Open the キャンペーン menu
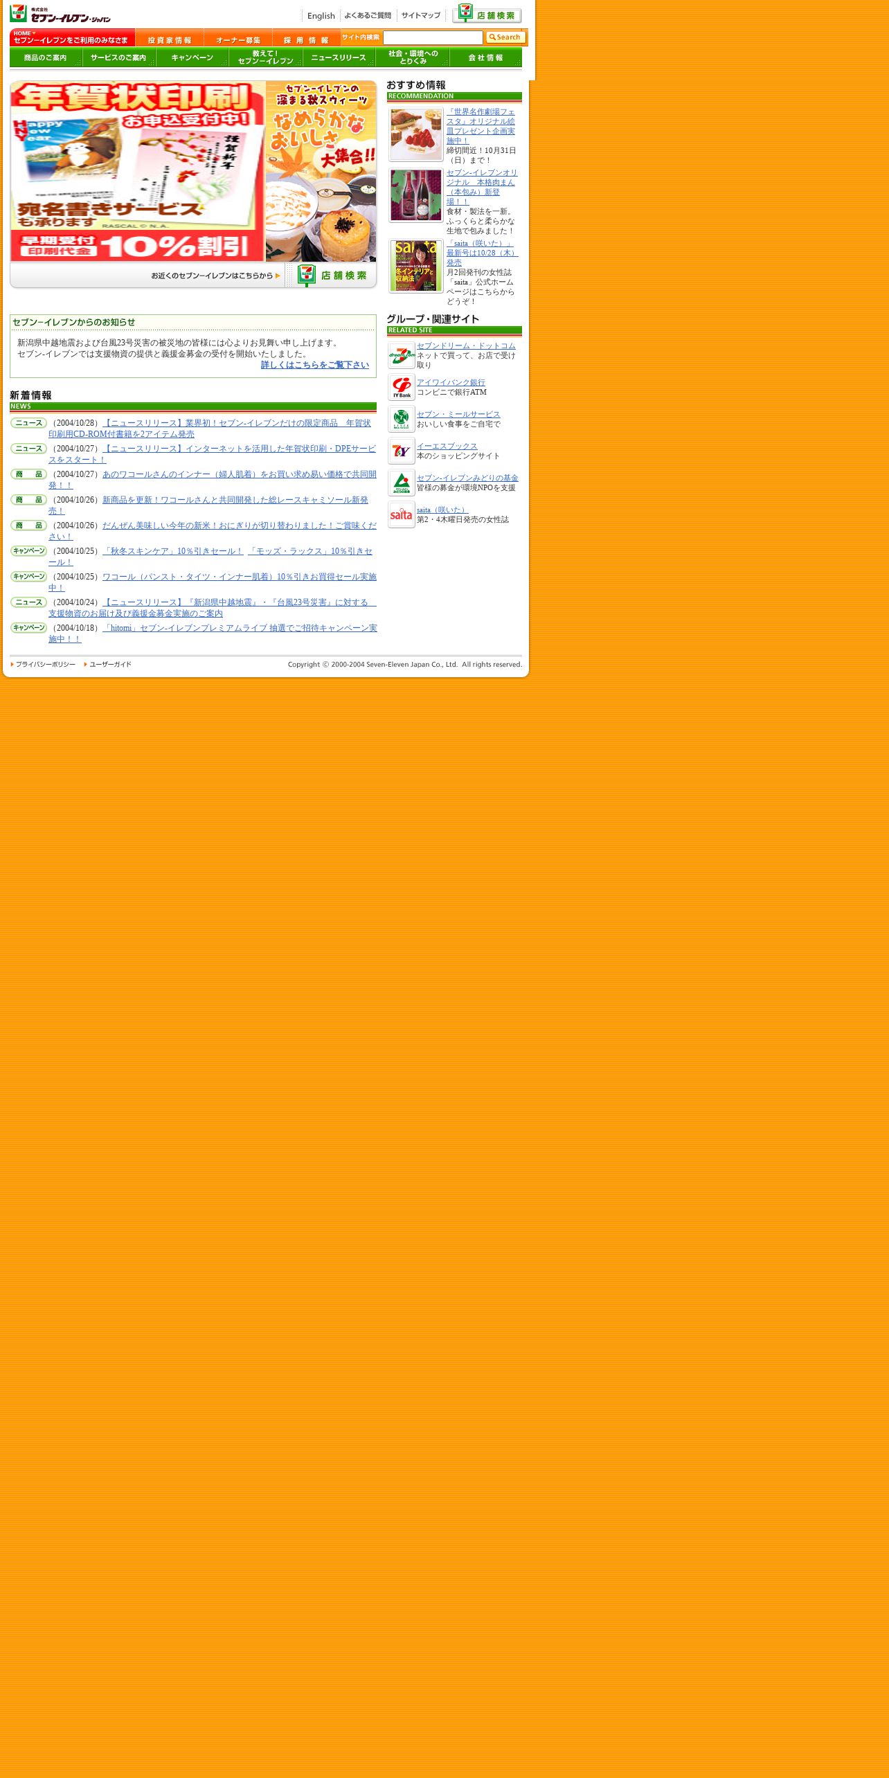The width and height of the screenshot is (889, 1778). pos(192,57)
